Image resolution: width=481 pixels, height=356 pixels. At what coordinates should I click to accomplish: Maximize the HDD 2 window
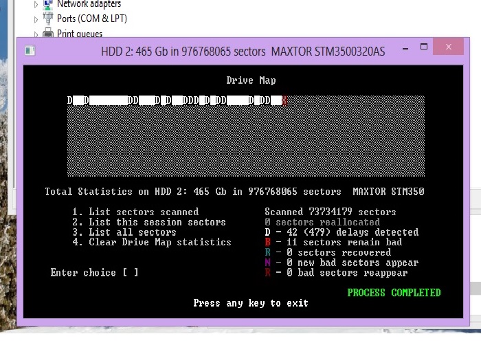[424, 47]
